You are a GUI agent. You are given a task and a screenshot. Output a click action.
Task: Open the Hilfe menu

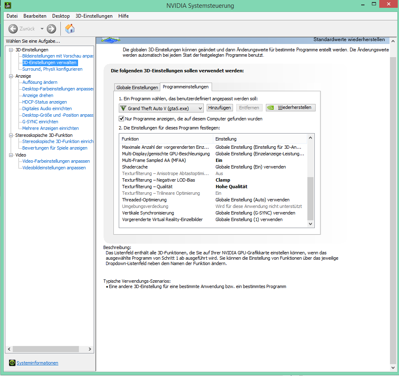coord(123,16)
